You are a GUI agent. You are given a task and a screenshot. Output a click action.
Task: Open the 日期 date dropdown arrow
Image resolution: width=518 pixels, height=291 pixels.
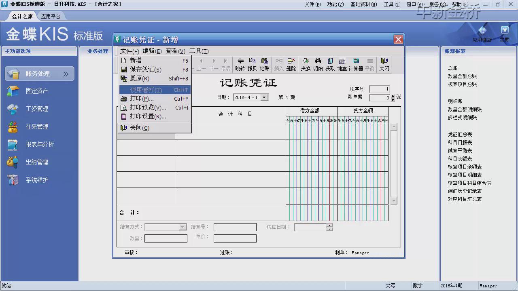[x=264, y=97]
